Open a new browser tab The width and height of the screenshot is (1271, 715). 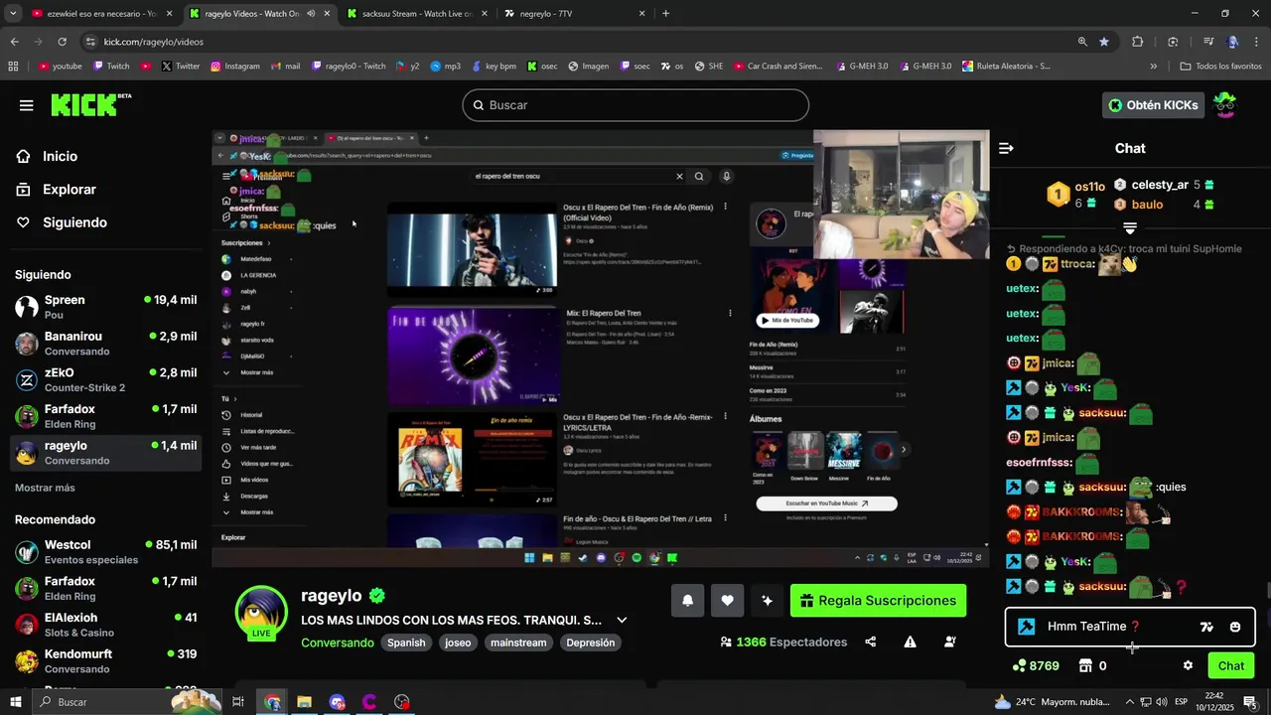tap(665, 14)
